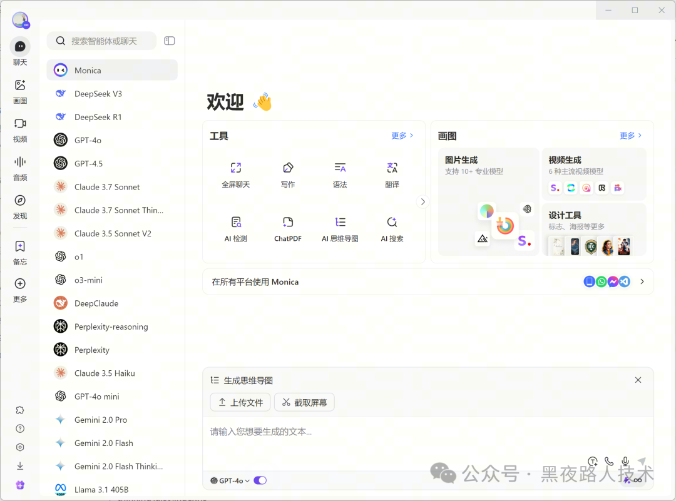The height and width of the screenshot is (501, 676).
Task: Open the extensions puzzle icon in sidebar
Action: click(20, 410)
